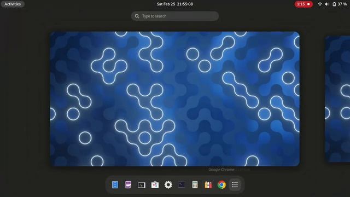Open the clock calendar menu
Screen dimensions: 350x197
[175, 4]
